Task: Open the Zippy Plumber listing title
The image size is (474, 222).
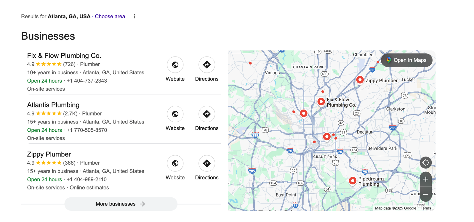Action: coord(49,154)
